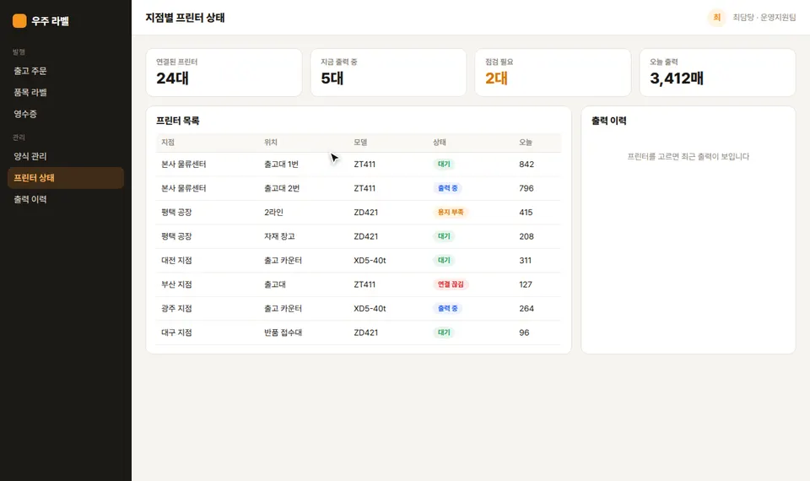The width and height of the screenshot is (810, 481).
Task: Click the 출력 이력 panel heading
Action: tap(609, 121)
